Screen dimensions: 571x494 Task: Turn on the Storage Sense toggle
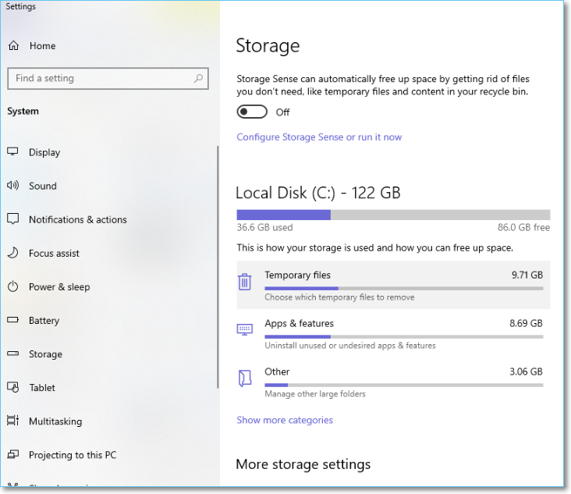click(x=248, y=112)
